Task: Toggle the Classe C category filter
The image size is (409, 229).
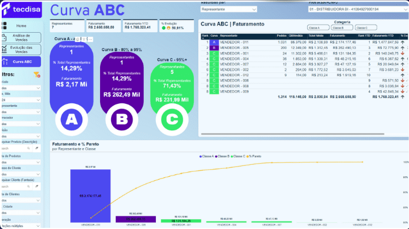Action: tap(366, 28)
